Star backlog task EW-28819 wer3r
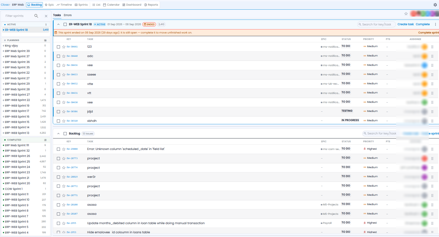This screenshot has width=439, height=237. point(64,177)
